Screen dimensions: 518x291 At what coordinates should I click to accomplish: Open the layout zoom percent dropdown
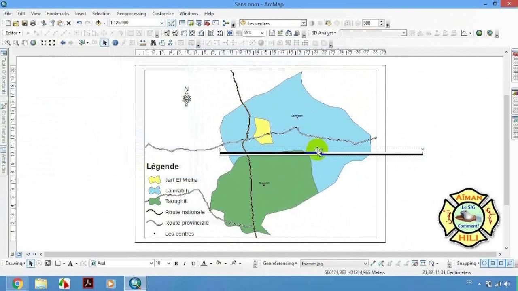pyautogui.click(x=262, y=33)
